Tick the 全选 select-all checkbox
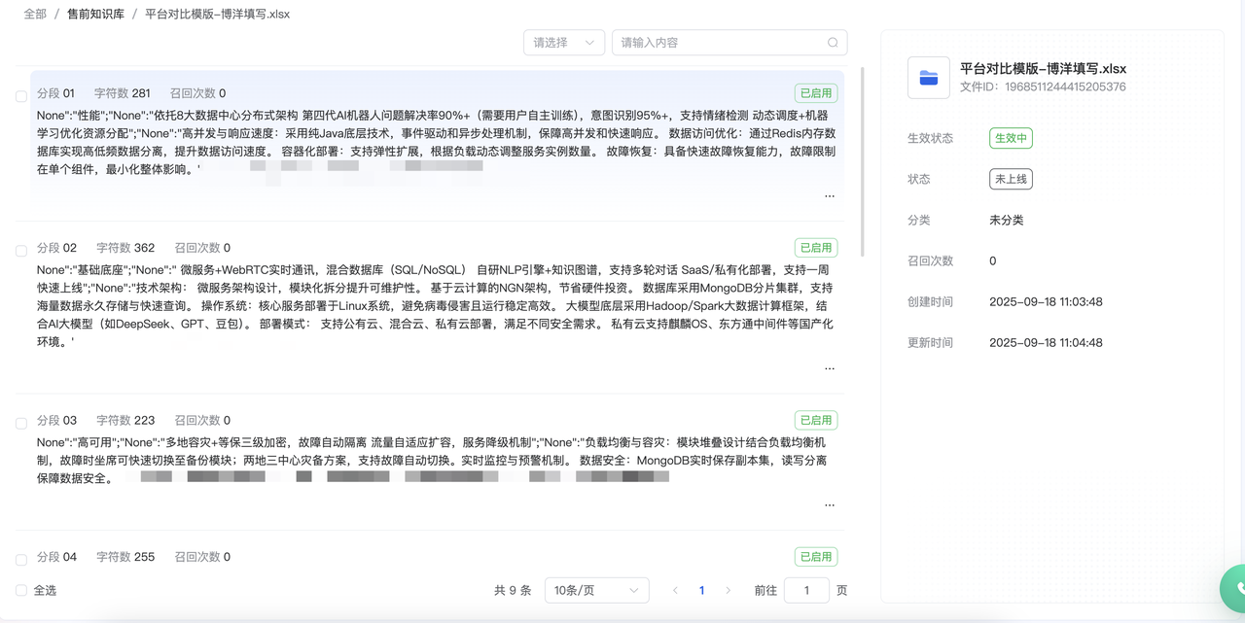The width and height of the screenshot is (1245, 623). [x=21, y=590]
